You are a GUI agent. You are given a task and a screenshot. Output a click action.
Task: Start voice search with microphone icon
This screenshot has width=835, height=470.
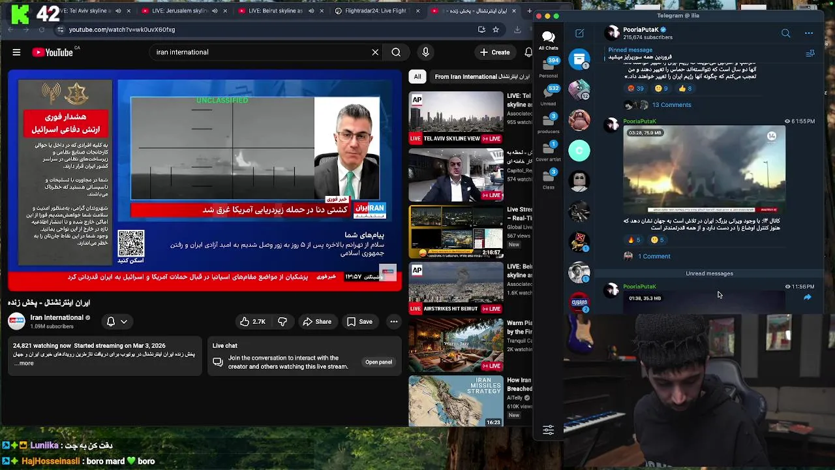coord(425,52)
